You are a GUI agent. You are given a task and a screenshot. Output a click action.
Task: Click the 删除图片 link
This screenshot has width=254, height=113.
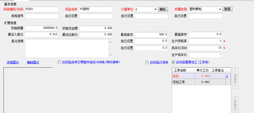(33, 62)
